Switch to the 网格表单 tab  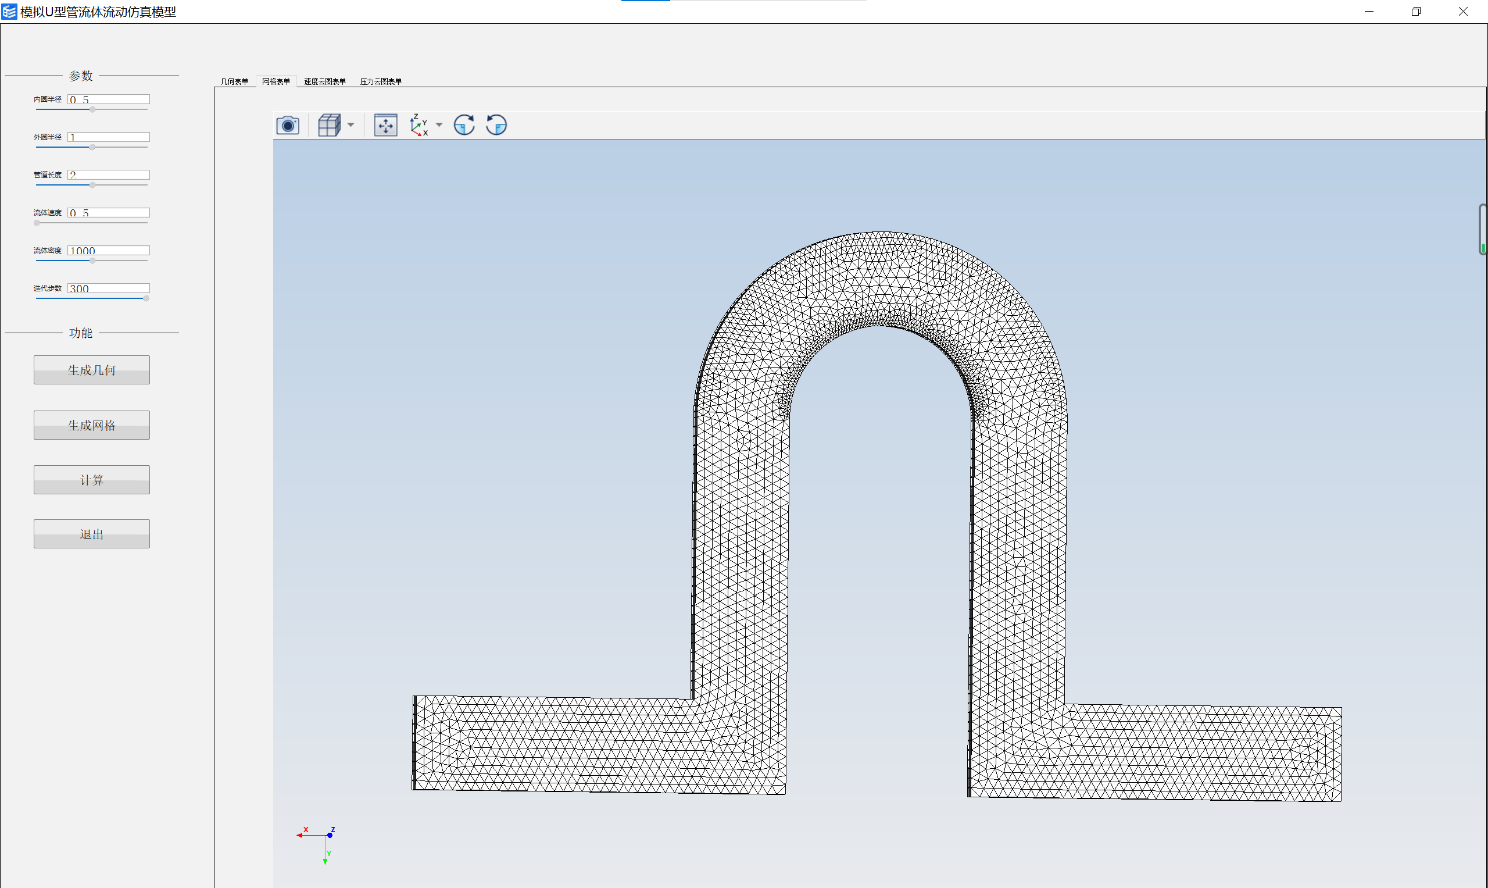click(x=276, y=81)
